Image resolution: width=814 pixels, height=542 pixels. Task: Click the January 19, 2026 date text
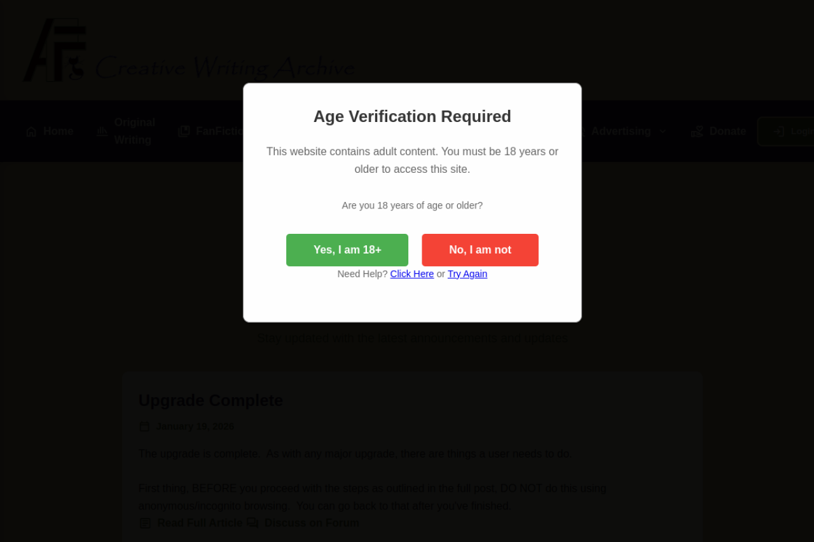click(x=195, y=426)
